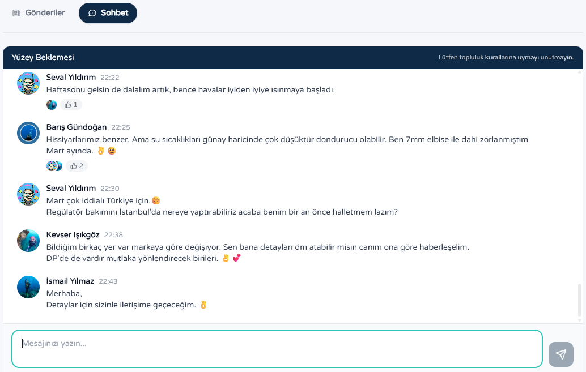Click Seval Yıldırım name at 22:30
Image resolution: width=586 pixels, height=372 pixels.
click(71, 188)
